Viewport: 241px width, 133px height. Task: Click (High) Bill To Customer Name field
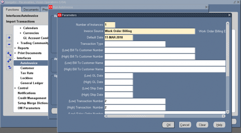coord(165,69)
